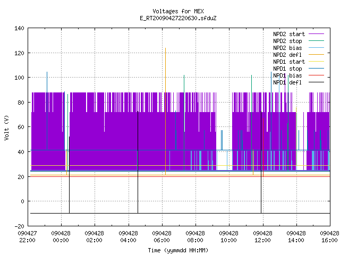
Task: Click the 090428 02:00 time tick label
Action: click(95, 237)
